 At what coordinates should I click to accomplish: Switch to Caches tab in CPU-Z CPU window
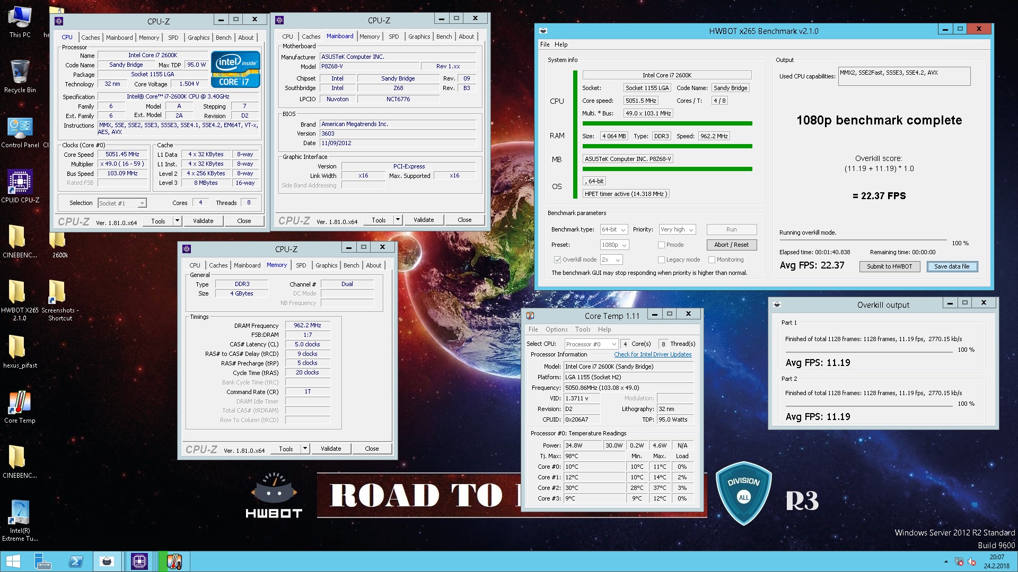pos(90,38)
